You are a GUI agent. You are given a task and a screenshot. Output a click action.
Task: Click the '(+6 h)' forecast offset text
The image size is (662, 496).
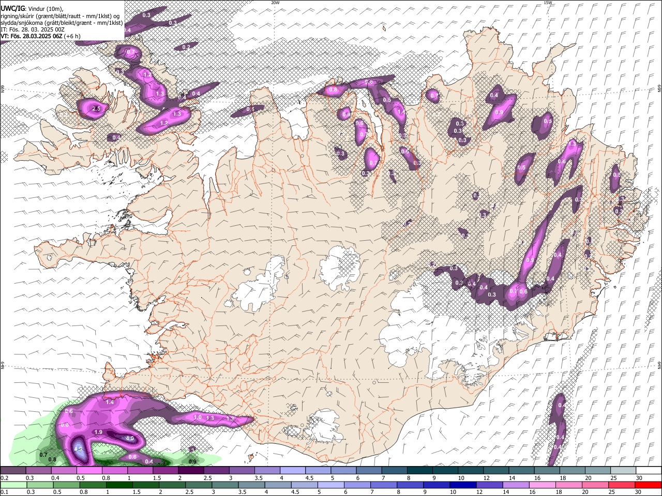tap(72, 36)
